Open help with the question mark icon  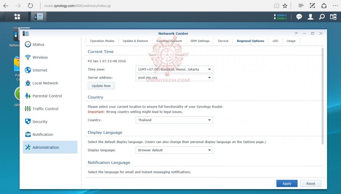click(x=296, y=33)
